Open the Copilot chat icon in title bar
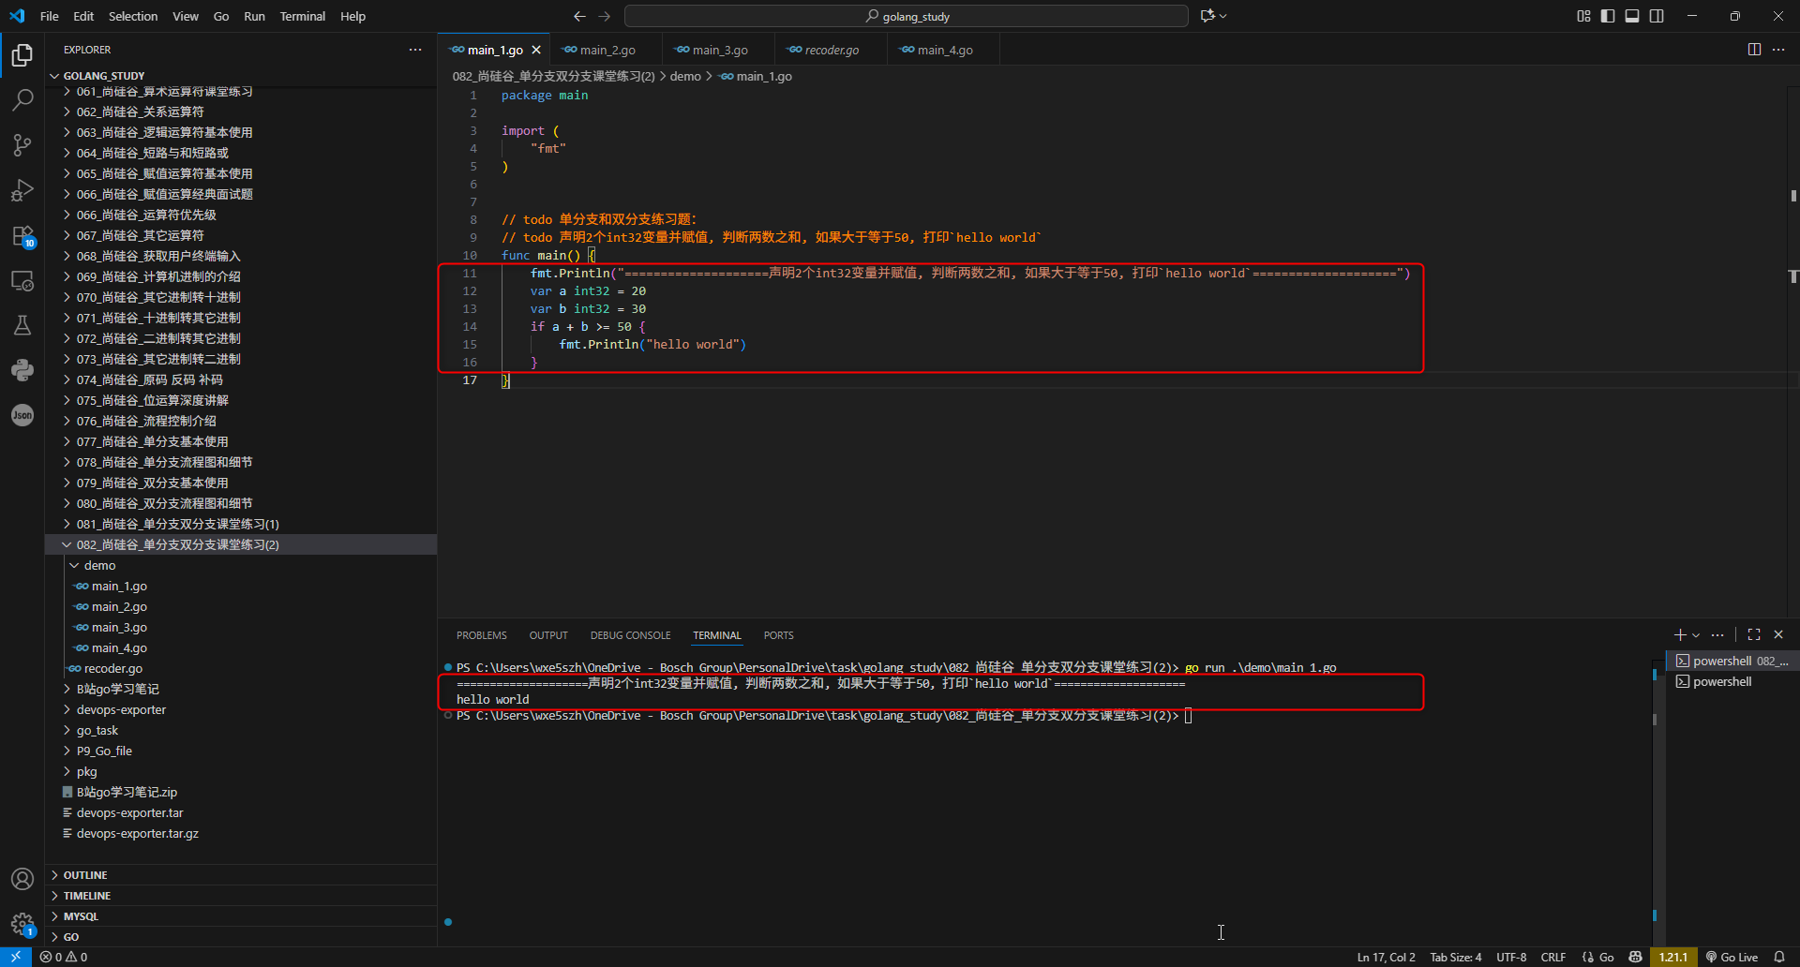1800x967 pixels. pyautogui.click(x=1207, y=16)
